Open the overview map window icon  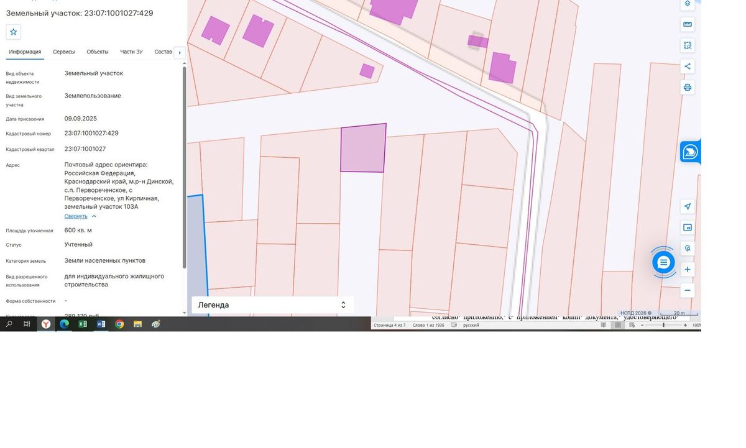pyautogui.click(x=688, y=227)
